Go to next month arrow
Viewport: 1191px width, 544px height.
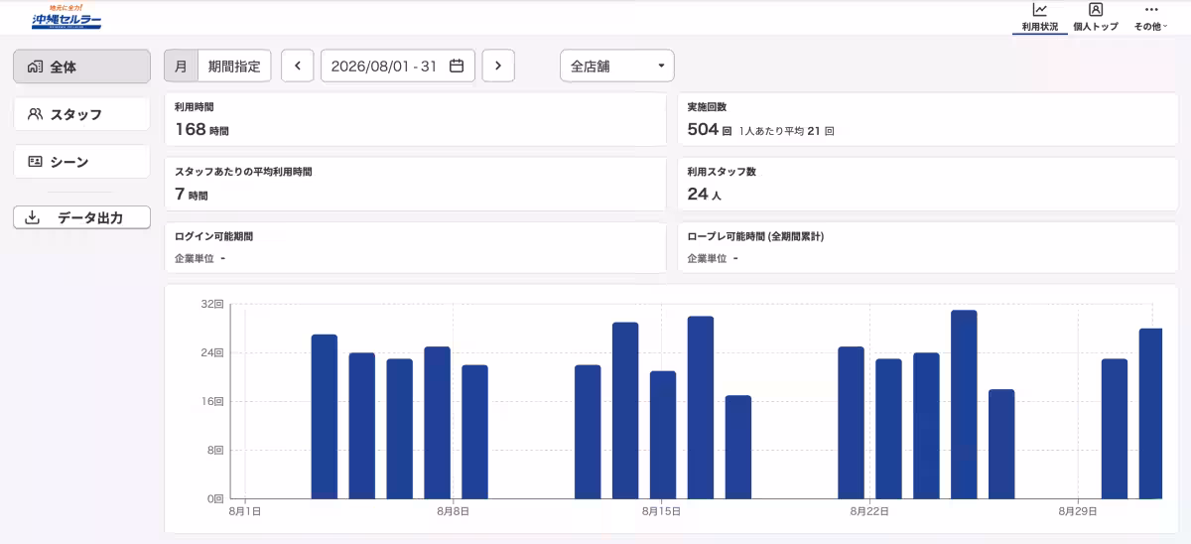click(x=498, y=66)
